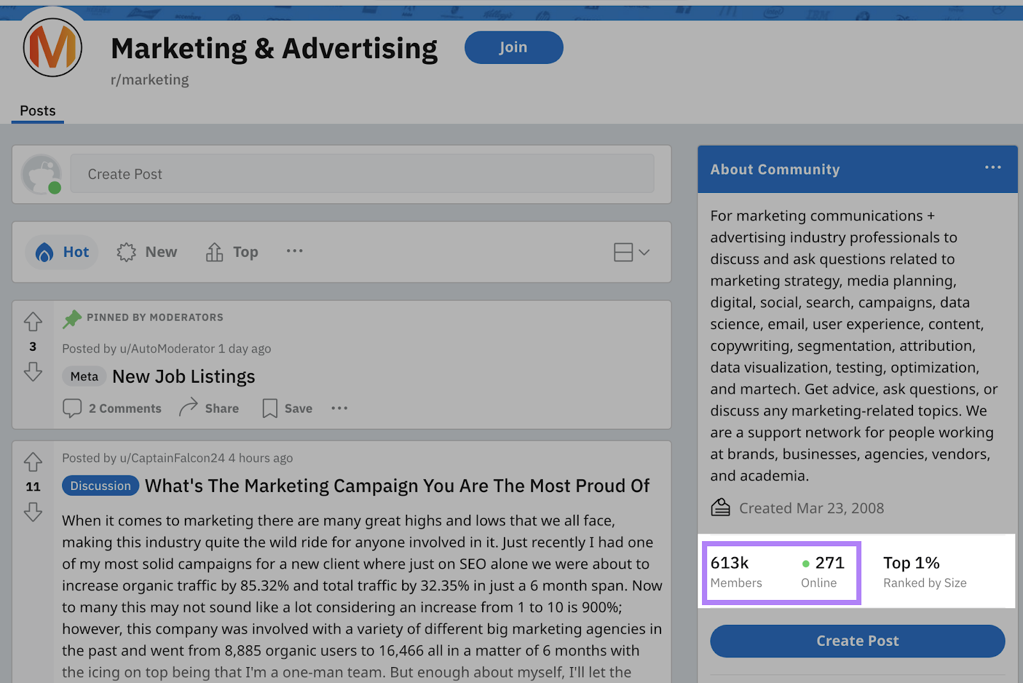Sort posts by Top

(x=232, y=252)
